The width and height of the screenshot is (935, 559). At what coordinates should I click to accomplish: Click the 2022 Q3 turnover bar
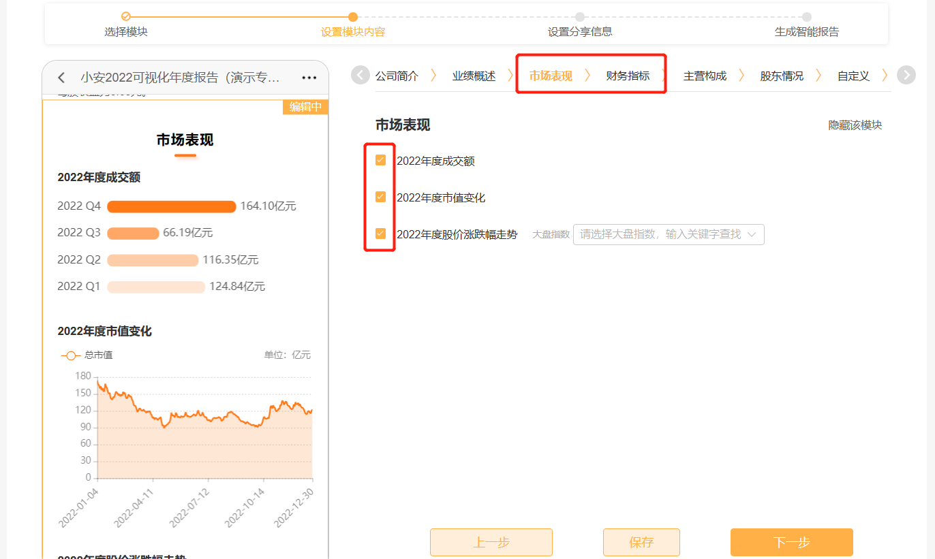coord(133,233)
